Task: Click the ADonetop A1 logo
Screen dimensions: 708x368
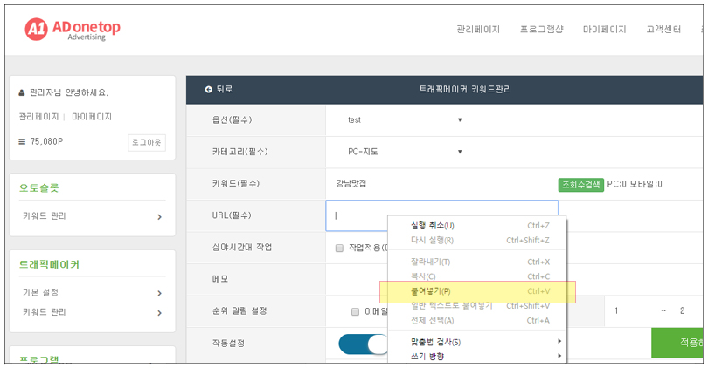Action: [73, 30]
